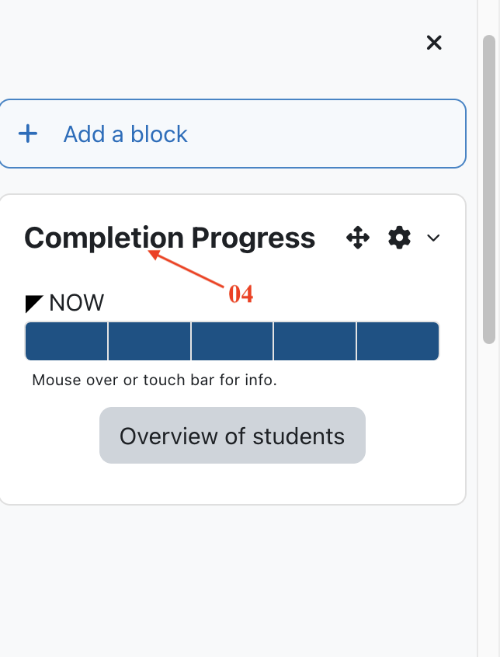Click the black NOW marker triangle
Image resolution: width=500 pixels, height=657 pixels.
point(34,304)
